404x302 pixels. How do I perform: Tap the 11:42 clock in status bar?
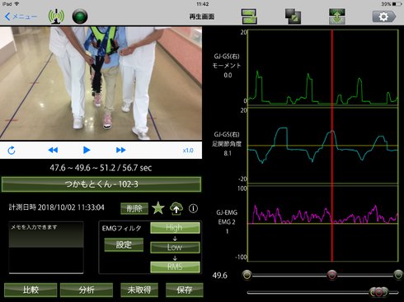click(x=203, y=4)
